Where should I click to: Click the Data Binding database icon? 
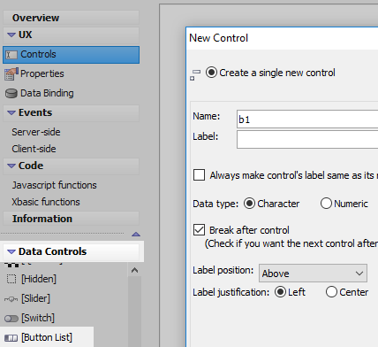[x=11, y=94]
